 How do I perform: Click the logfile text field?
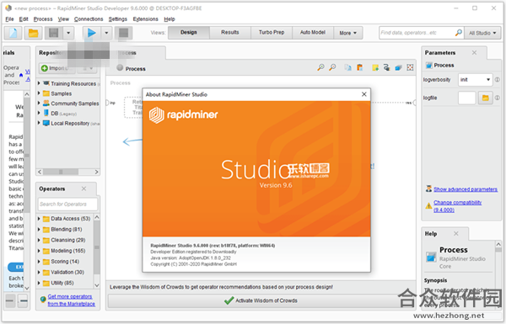[467, 98]
